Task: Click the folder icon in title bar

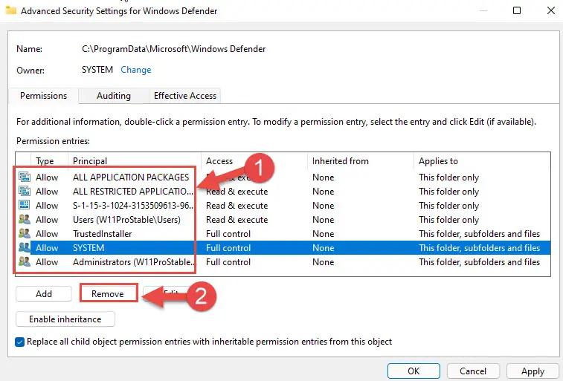Action: tap(10, 10)
